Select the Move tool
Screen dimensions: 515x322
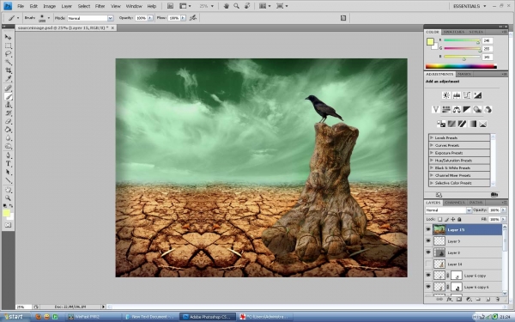tap(9, 37)
